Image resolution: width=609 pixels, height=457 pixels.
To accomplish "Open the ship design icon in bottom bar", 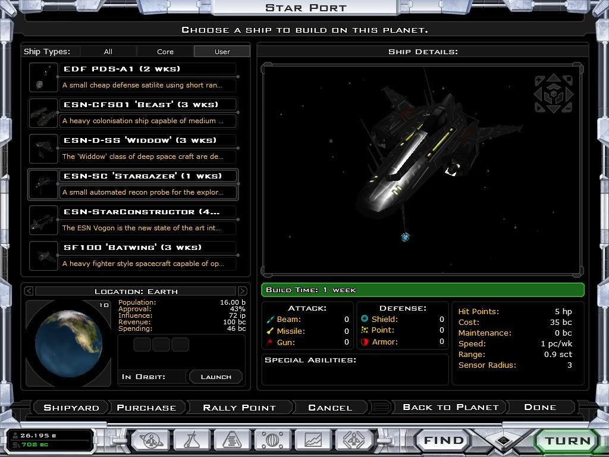I will pyautogui.click(x=353, y=440).
